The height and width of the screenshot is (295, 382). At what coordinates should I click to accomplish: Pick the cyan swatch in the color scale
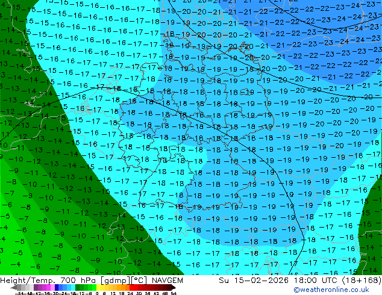[73, 287]
